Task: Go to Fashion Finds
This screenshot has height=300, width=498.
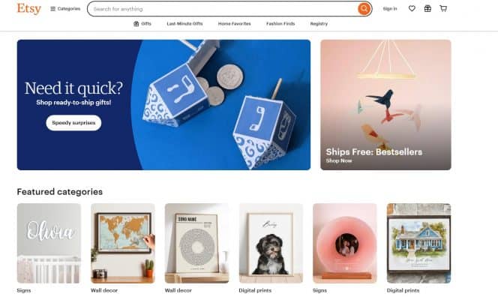Action: pyautogui.click(x=280, y=23)
